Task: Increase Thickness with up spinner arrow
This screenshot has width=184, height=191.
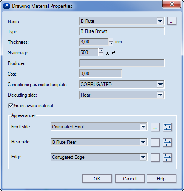Action: (x=111, y=40)
